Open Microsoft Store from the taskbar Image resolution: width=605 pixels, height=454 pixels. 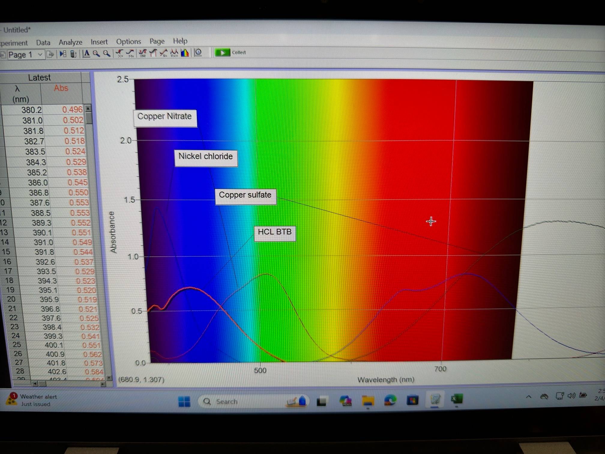(x=413, y=400)
